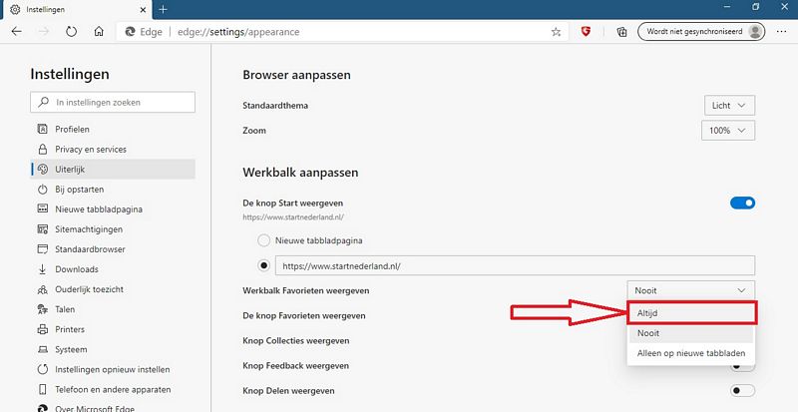Choose Altijd in the dropdown list
Screen dimensions: 798x412
(x=692, y=313)
